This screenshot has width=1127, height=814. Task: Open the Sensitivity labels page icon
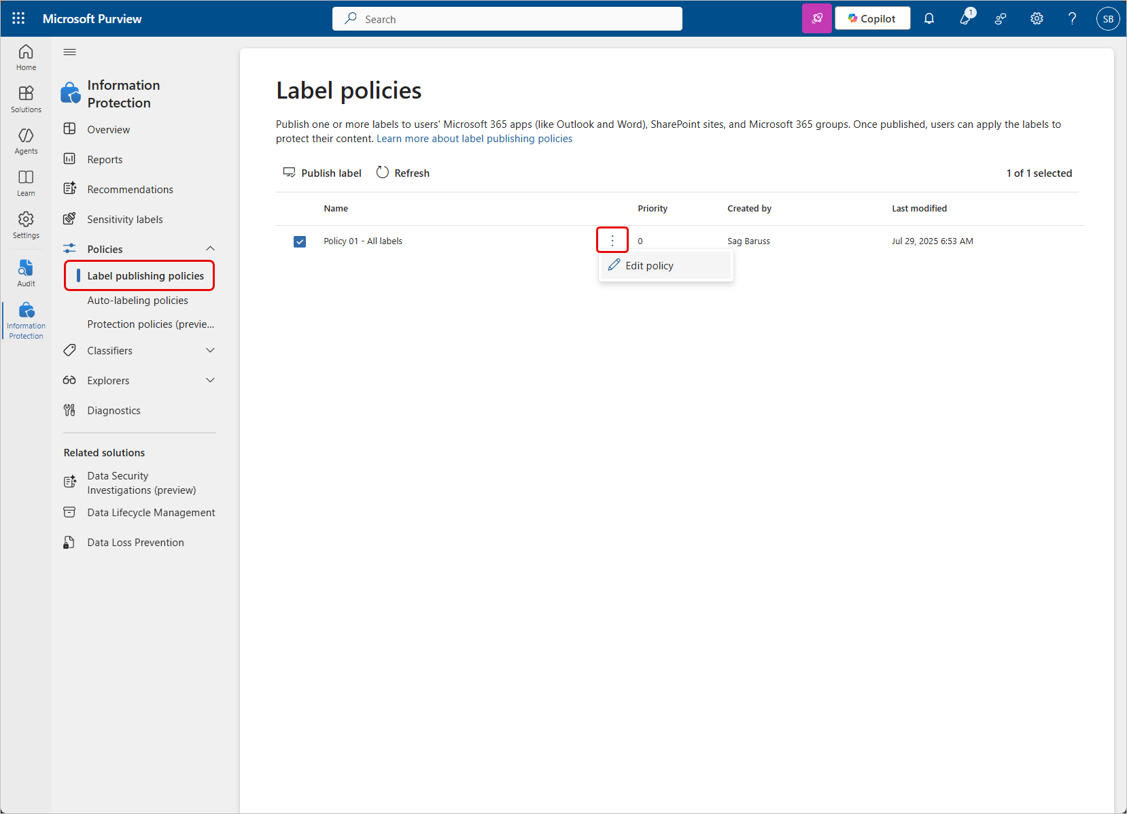[70, 218]
